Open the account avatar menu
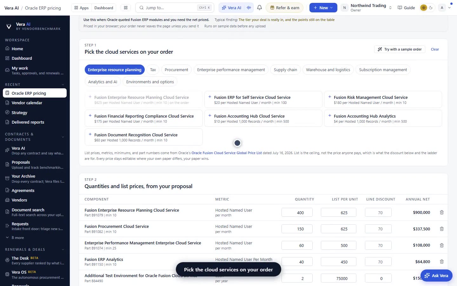 coord(445,8)
